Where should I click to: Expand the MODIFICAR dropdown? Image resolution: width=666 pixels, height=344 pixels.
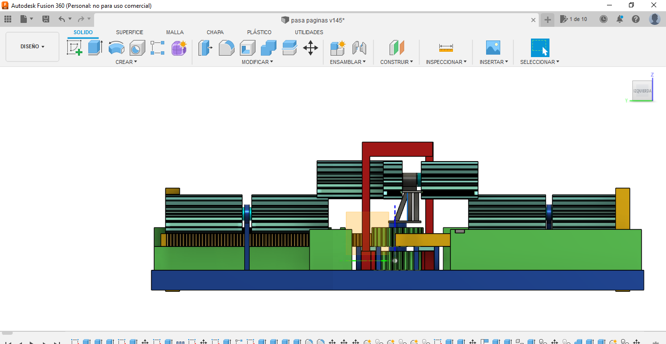(x=257, y=62)
